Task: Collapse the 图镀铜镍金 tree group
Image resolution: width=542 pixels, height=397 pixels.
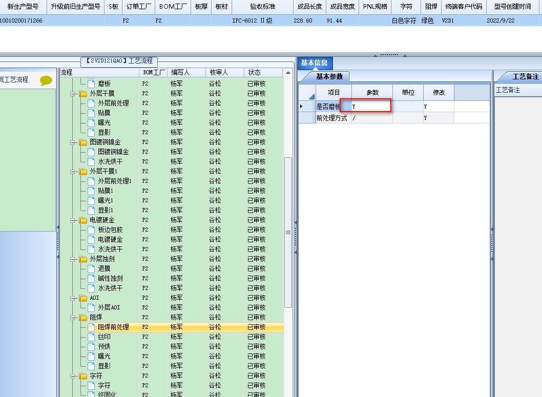Action: [73, 143]
